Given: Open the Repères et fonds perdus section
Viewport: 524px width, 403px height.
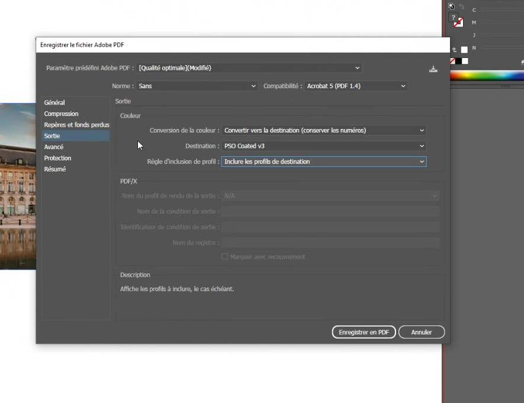Looking at the screenshot, I should [x=76, y=125].
